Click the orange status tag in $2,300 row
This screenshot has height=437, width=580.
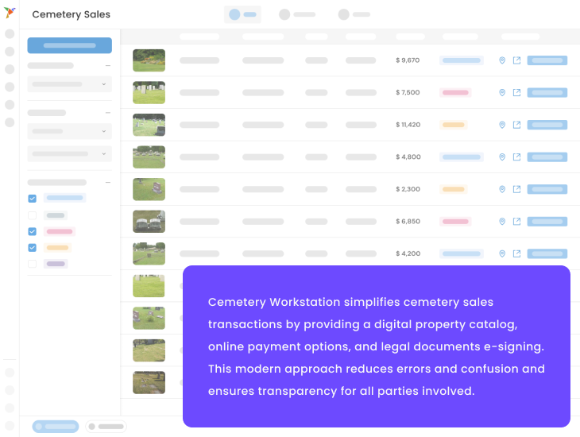(453, 189)
